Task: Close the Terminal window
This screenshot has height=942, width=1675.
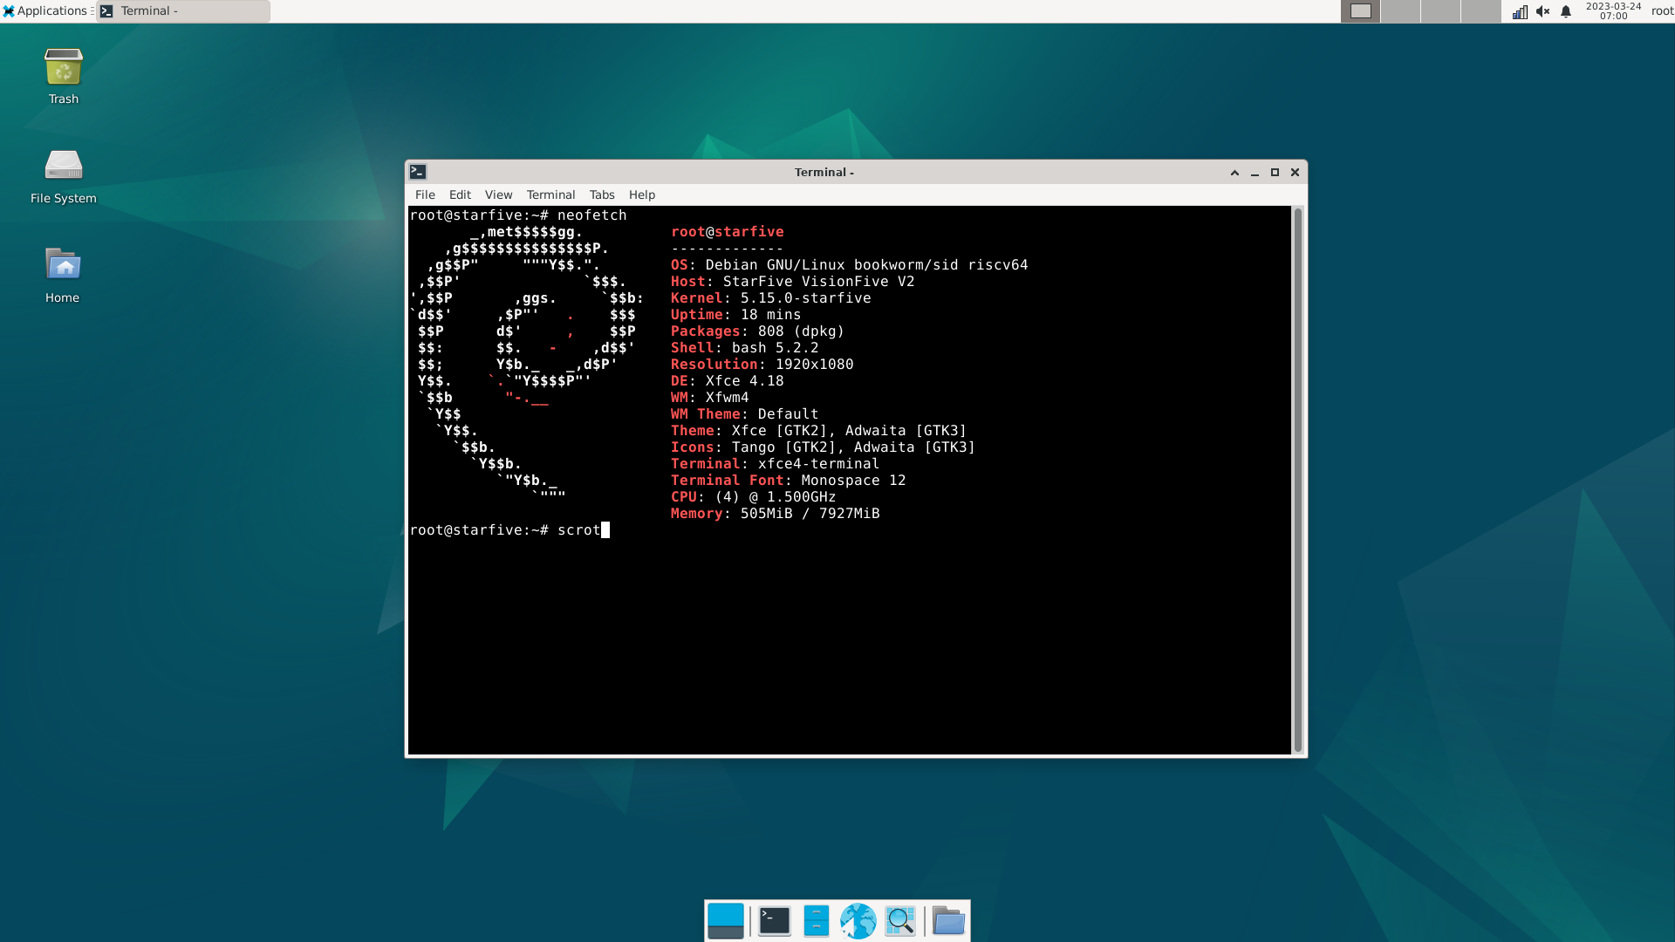Action: click(1295, 173)
